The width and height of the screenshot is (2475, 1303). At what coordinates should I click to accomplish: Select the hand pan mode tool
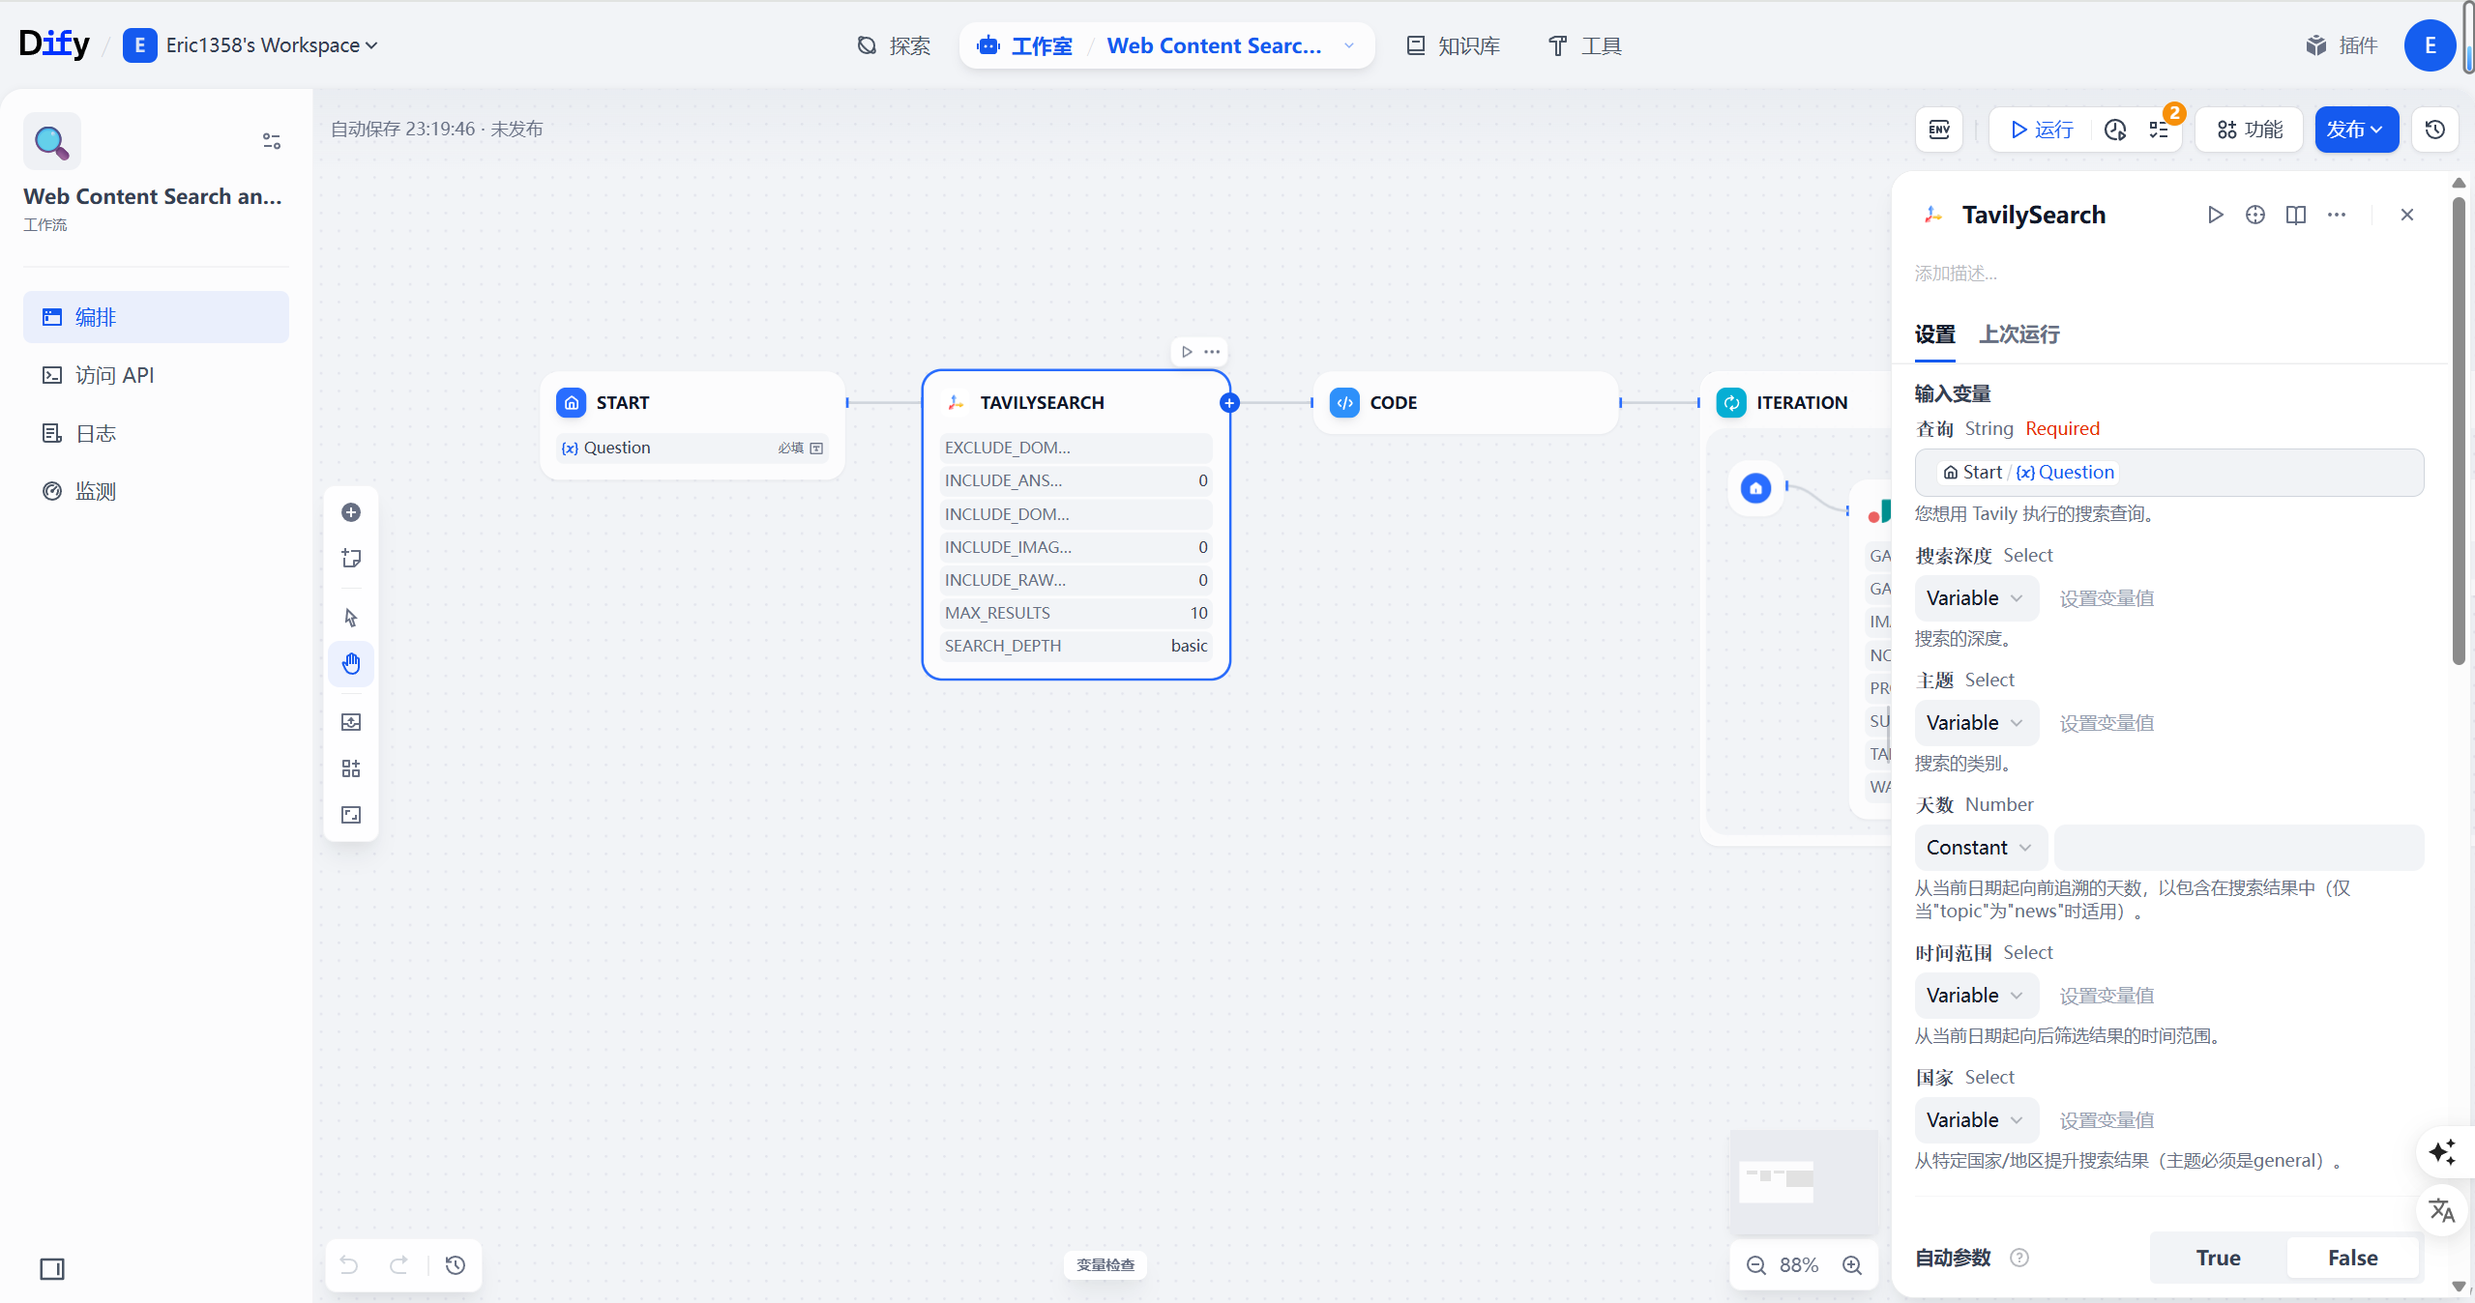pos(351,664)
